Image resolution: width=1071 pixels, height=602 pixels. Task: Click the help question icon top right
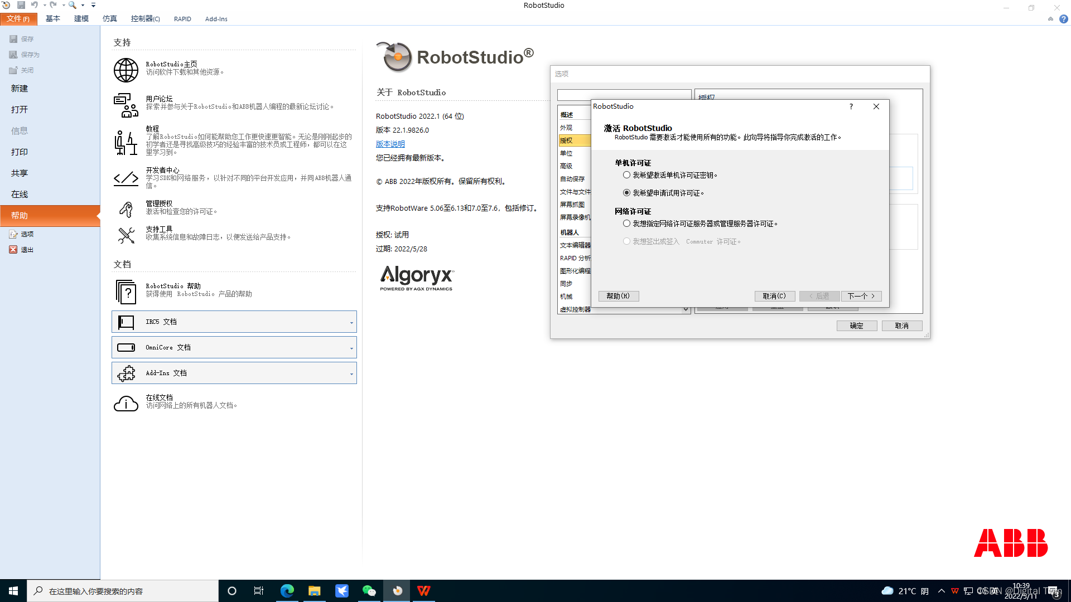coord(1064,19)
